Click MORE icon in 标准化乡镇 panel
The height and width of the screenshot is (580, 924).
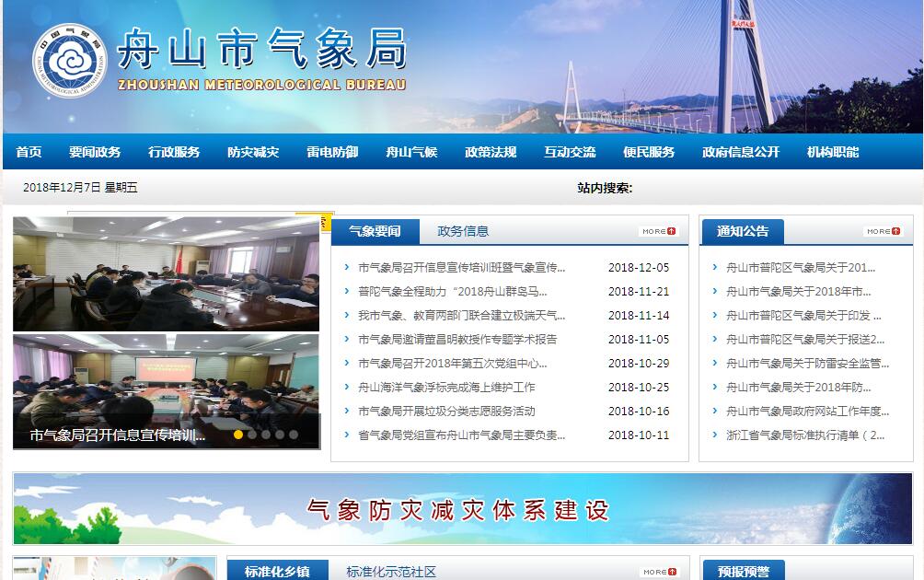(x=659, y=572)
